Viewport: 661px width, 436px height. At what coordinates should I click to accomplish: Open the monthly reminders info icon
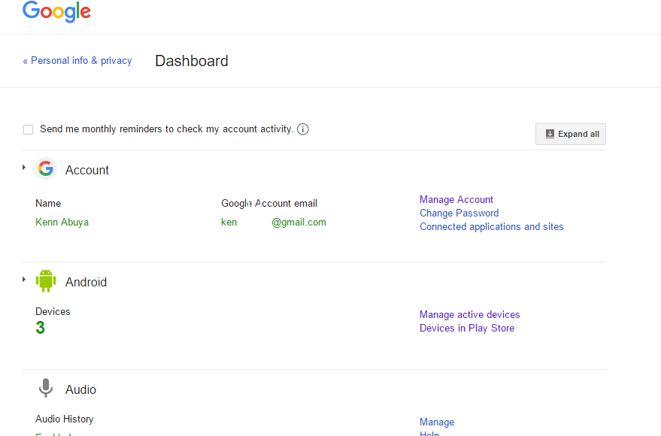point(303,129)
